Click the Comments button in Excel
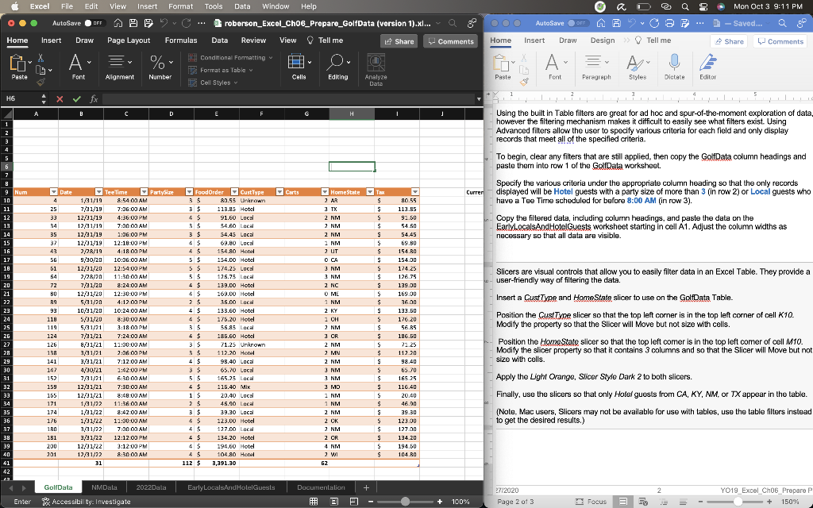This screenshot has height=508, width=813. [451, 41]
